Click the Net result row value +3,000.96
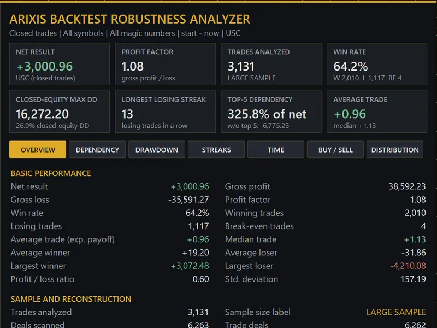This screenshot has width=437, height=328. click(x=190, y=186)
